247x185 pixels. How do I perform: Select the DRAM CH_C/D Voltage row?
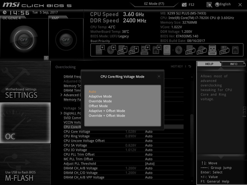123,173
